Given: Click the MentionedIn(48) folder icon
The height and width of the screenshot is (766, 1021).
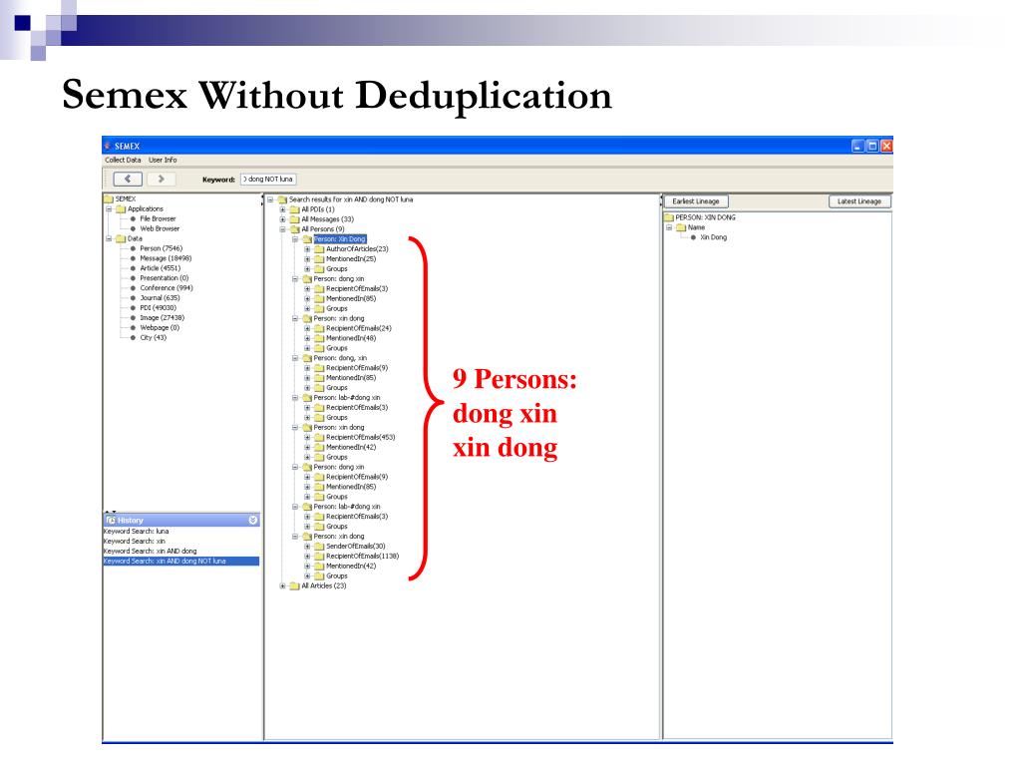Looking at the screenshot, I should [319, 338].
